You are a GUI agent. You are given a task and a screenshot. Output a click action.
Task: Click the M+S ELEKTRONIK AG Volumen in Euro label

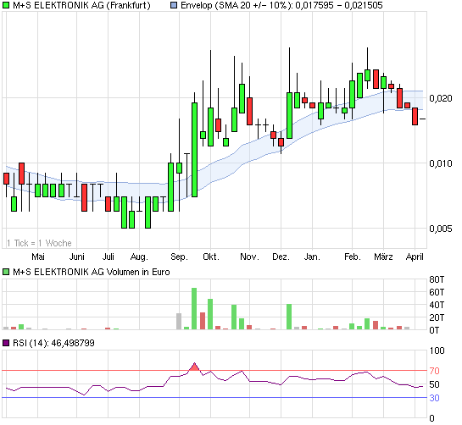[91, 272]
